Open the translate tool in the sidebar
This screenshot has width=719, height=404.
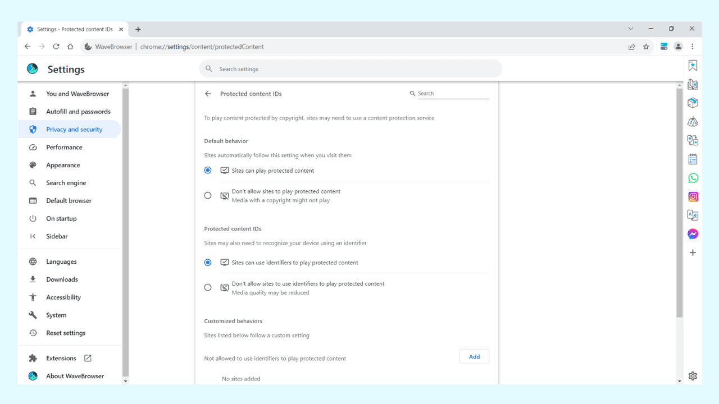coord(693,215)
